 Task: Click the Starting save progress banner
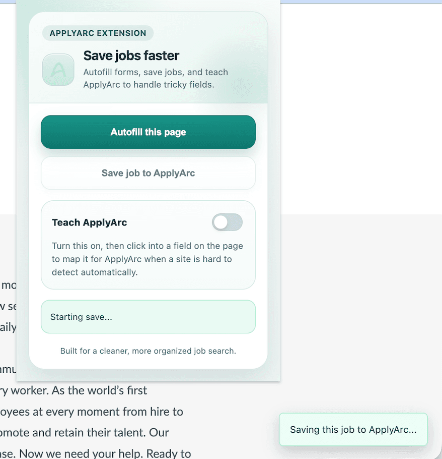click(148, 317)
